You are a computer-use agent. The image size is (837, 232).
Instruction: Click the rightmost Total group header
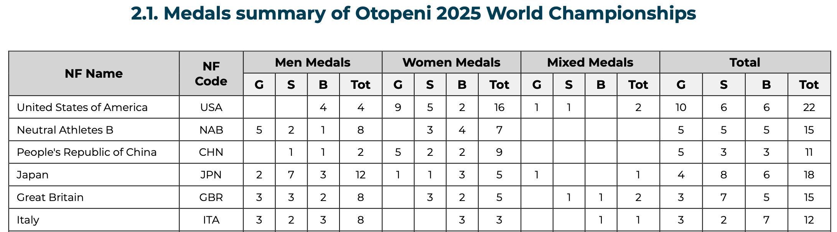tap(745, 62)
